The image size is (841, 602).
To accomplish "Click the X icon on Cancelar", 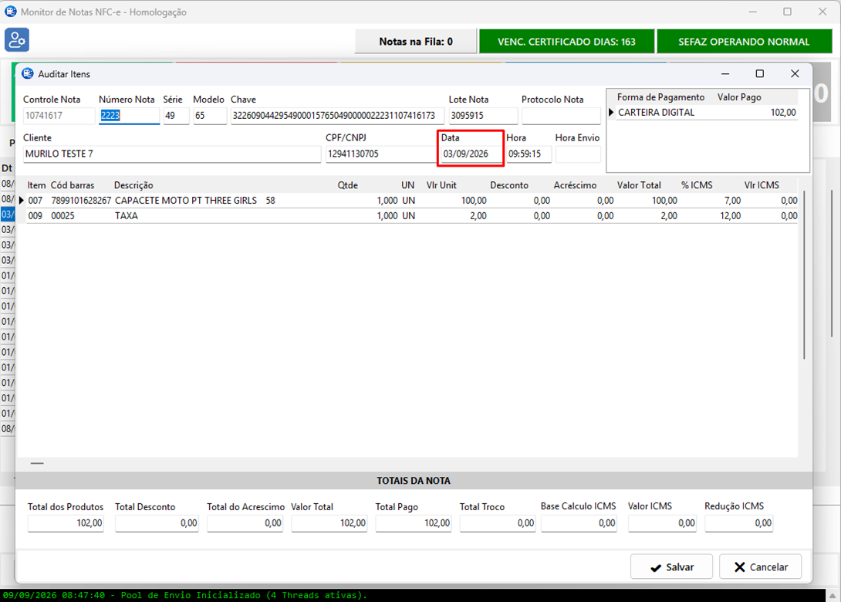I will tap(740, 567).
